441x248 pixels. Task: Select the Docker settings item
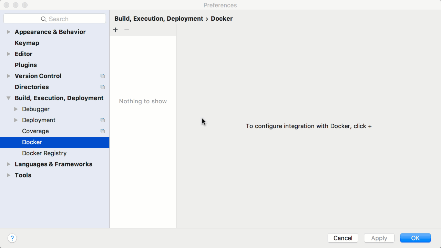point(55,142)
